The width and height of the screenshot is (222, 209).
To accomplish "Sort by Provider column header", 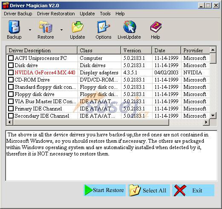I will pos(196,51).
